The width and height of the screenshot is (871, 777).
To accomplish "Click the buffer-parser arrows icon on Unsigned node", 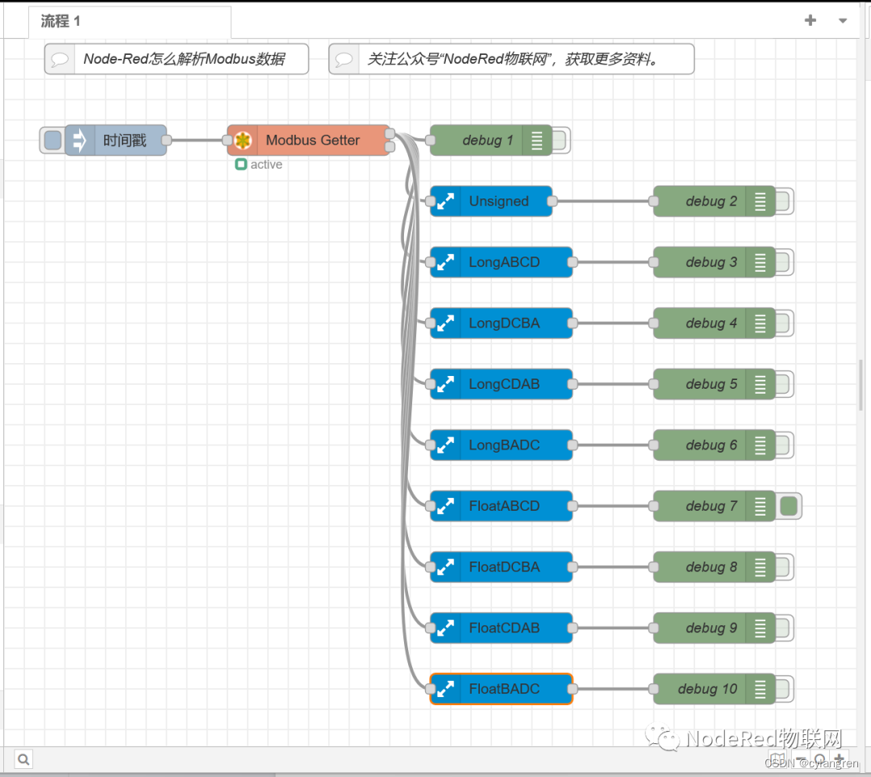I will (x=446, y=201).
